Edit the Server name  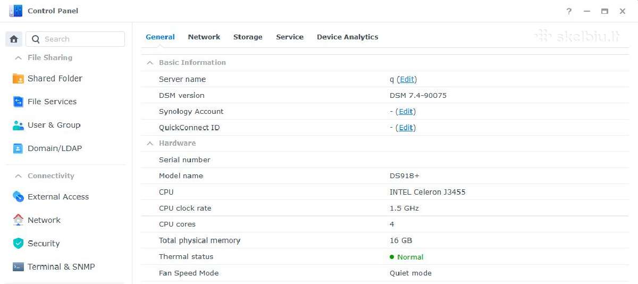coord(407,79)
